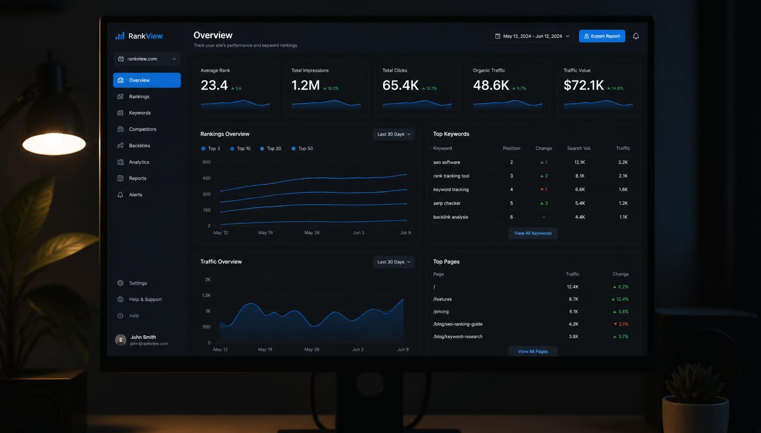Screen dimensions: 761x433
Task: Open Keywords in the sidebar
Action: pos(147,113)
